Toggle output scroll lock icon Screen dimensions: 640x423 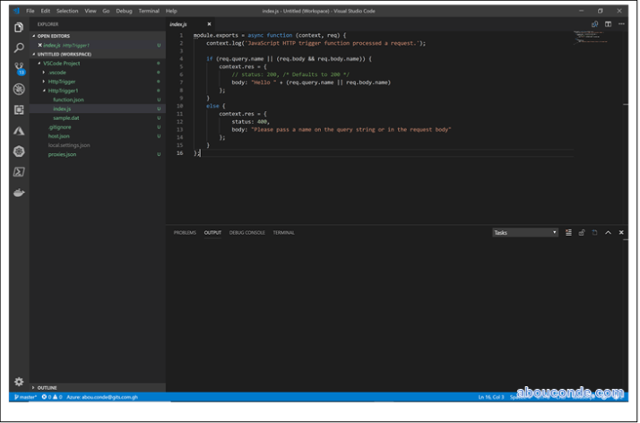click(581, 232)
